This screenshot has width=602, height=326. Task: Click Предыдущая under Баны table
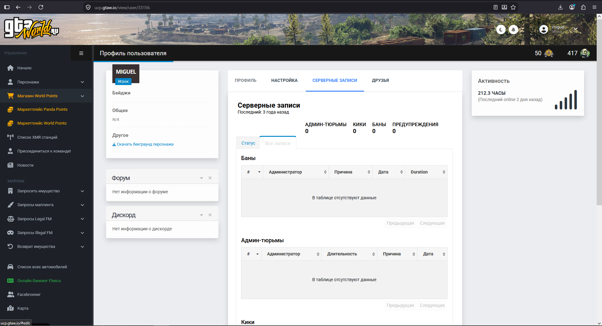point(400,223)
